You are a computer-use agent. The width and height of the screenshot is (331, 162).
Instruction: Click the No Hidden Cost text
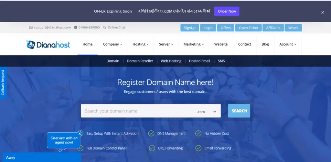(217, 134)
